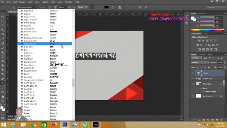Add a Levels adjustment

[203, 41]
